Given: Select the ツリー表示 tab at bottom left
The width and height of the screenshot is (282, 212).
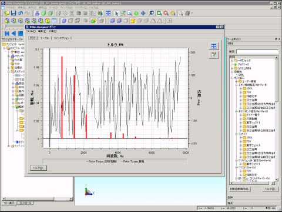Looking at the screenshot, I should click(9, 203).
